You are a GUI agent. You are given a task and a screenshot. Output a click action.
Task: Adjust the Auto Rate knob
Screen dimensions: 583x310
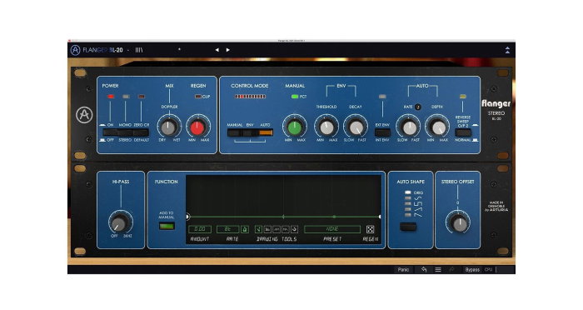pos(409,127)
